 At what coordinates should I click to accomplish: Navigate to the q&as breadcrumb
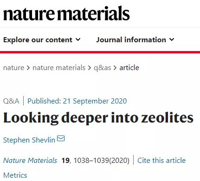pyautogui.click(x=103, y=68)
